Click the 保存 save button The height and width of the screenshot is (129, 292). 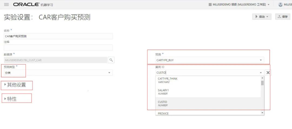pos(283,17)
